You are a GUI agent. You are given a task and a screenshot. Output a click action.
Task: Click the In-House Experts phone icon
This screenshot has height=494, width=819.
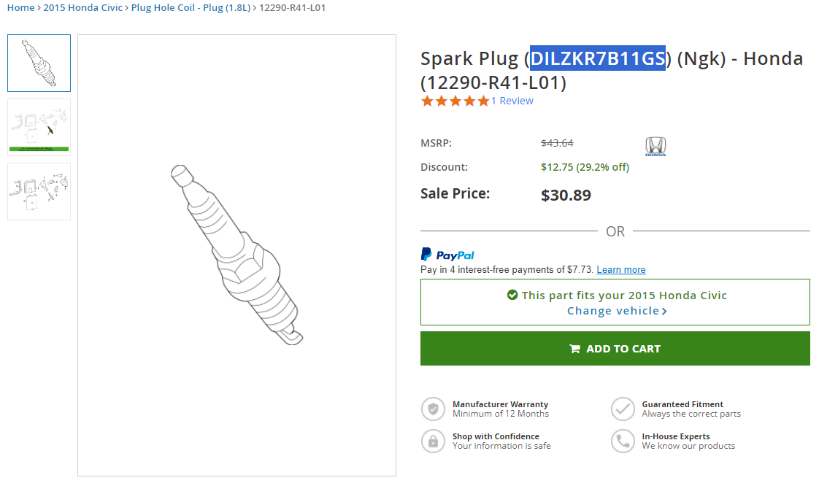(x=623, y=441)
